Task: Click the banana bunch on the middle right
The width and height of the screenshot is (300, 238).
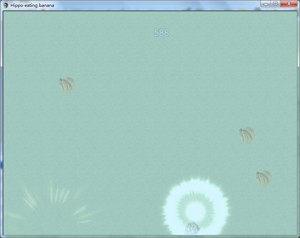Action: [x=247, y=135]
